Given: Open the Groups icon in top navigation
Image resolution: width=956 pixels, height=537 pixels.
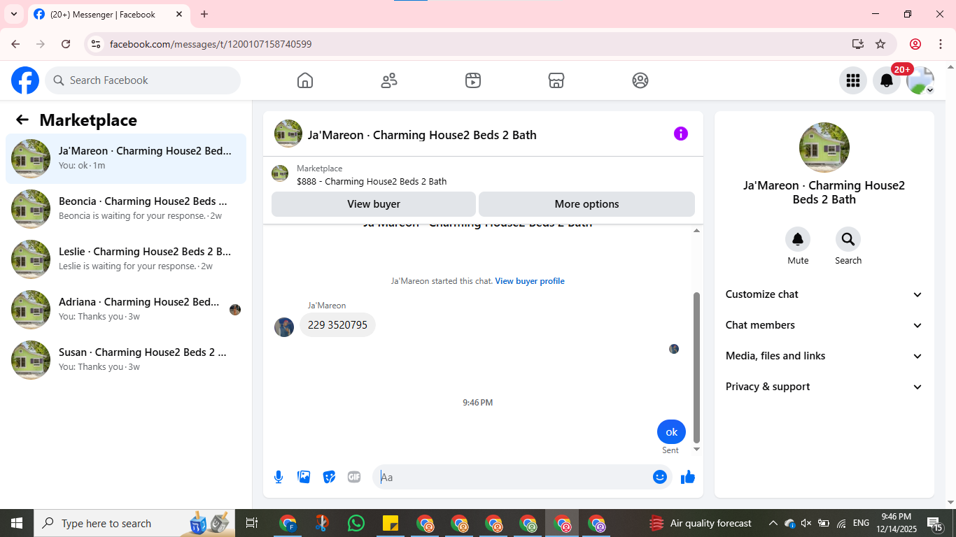Looking at the screenshot, I should (x=640, y=80).
